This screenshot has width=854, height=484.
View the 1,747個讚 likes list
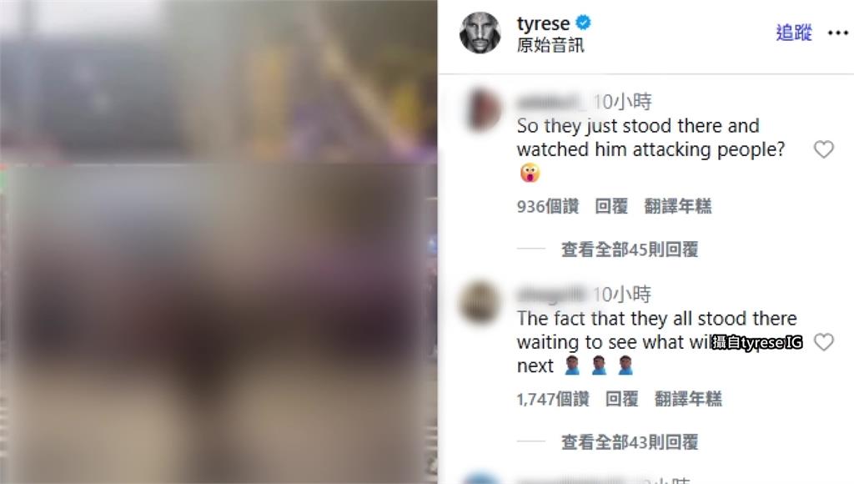pos(553,399)
